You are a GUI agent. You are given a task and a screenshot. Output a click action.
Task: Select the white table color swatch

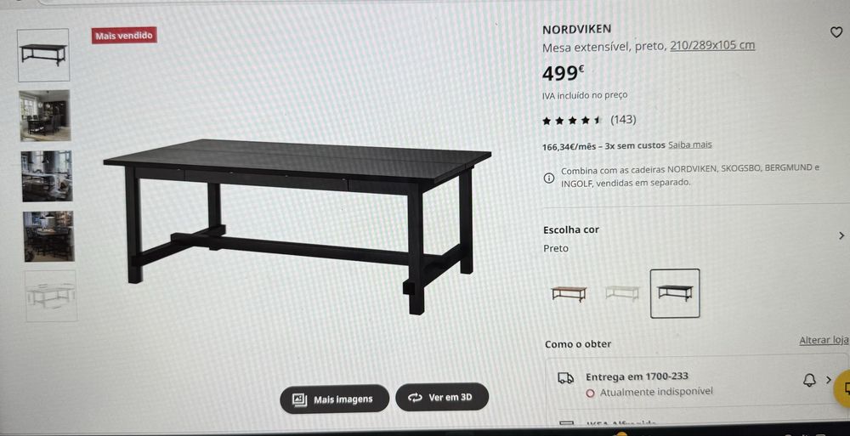click(x=622, y=293)
